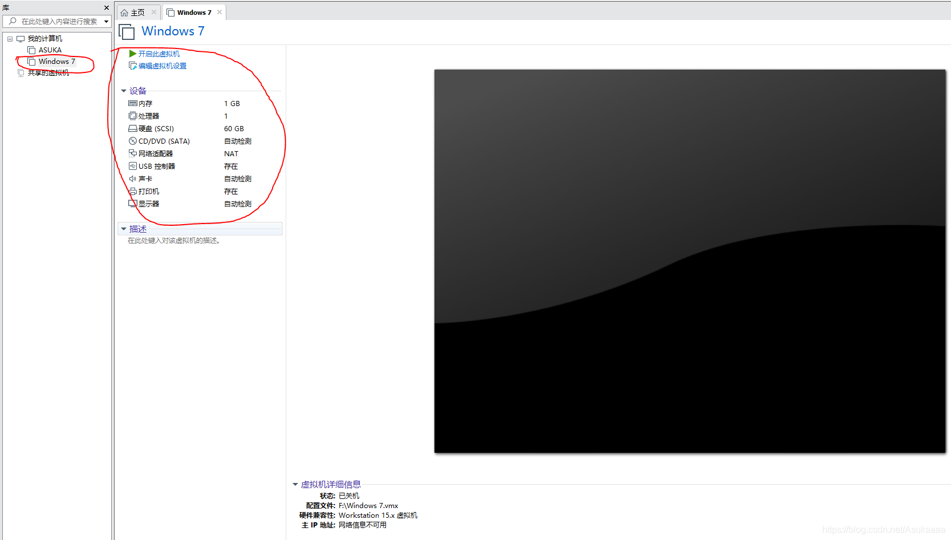Close the Windows 7 tab
This screenshot has height=540, width=951.
coord(220,12)
